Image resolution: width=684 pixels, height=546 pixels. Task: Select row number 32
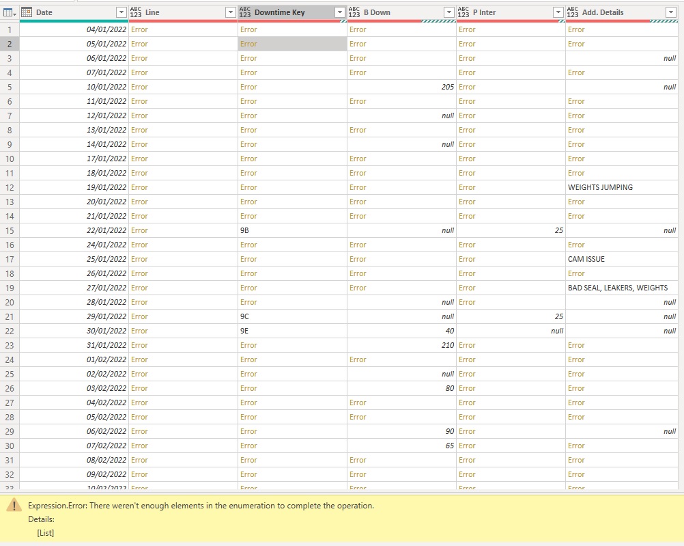[x=10, y=474]
